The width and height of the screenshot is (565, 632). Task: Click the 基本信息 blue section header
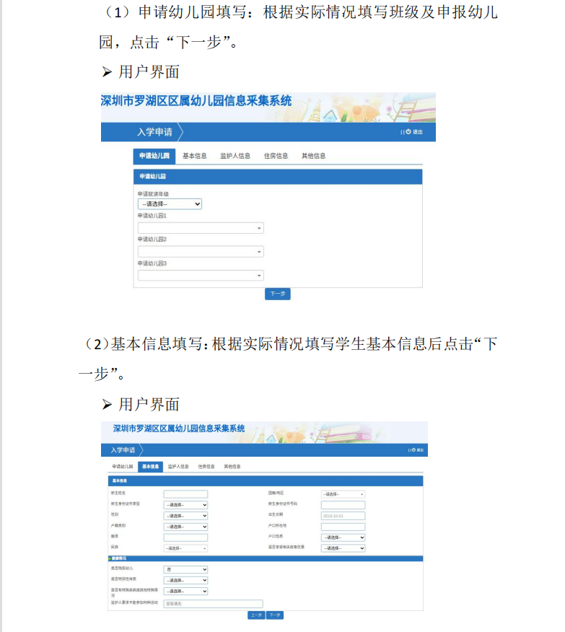point(266,480)
